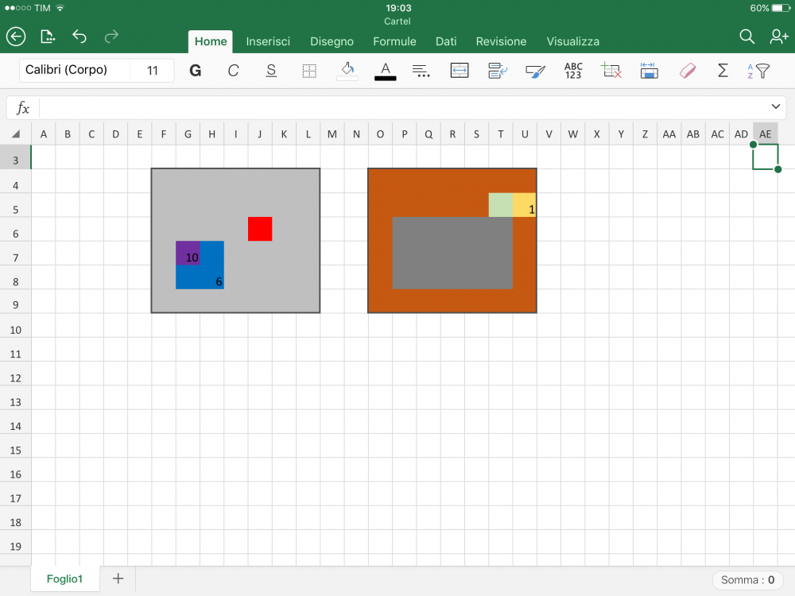Image resolution: width=795 pixels, height=596 pixels.
Task: Open the search magnifier
Action: coord(747,37)
